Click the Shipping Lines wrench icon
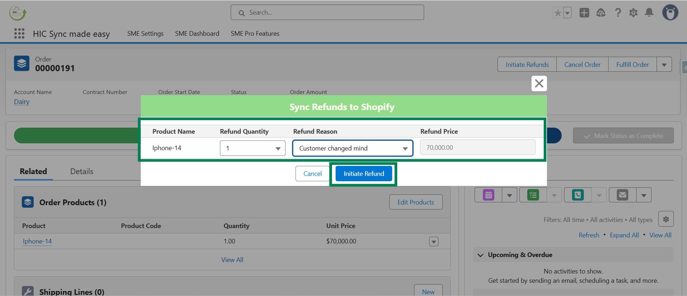Image resolution: width=687 pixels, height=296 pixels. tap(28, 291)
